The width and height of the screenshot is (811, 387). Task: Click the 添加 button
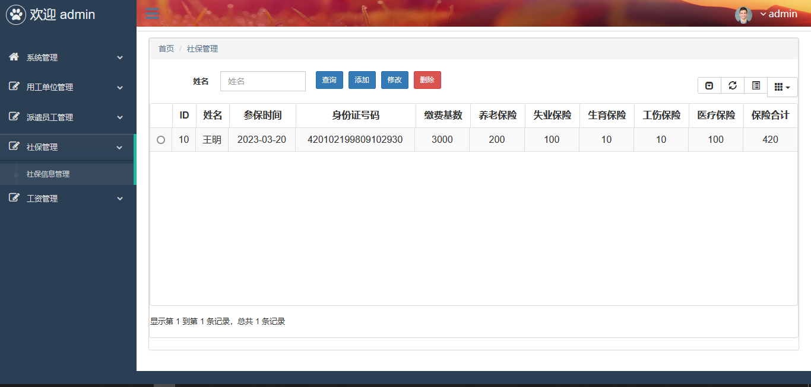pos(362,80)
